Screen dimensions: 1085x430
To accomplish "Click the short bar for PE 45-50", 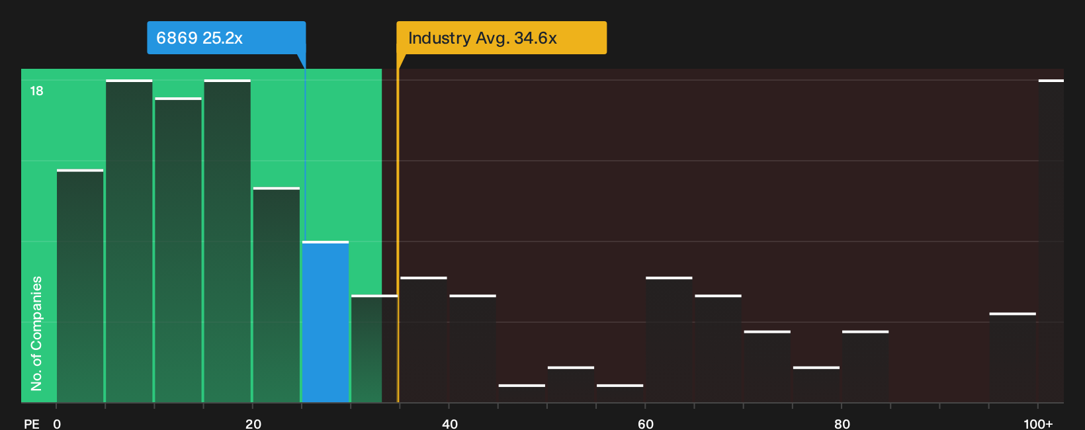I will pos(522,393).
